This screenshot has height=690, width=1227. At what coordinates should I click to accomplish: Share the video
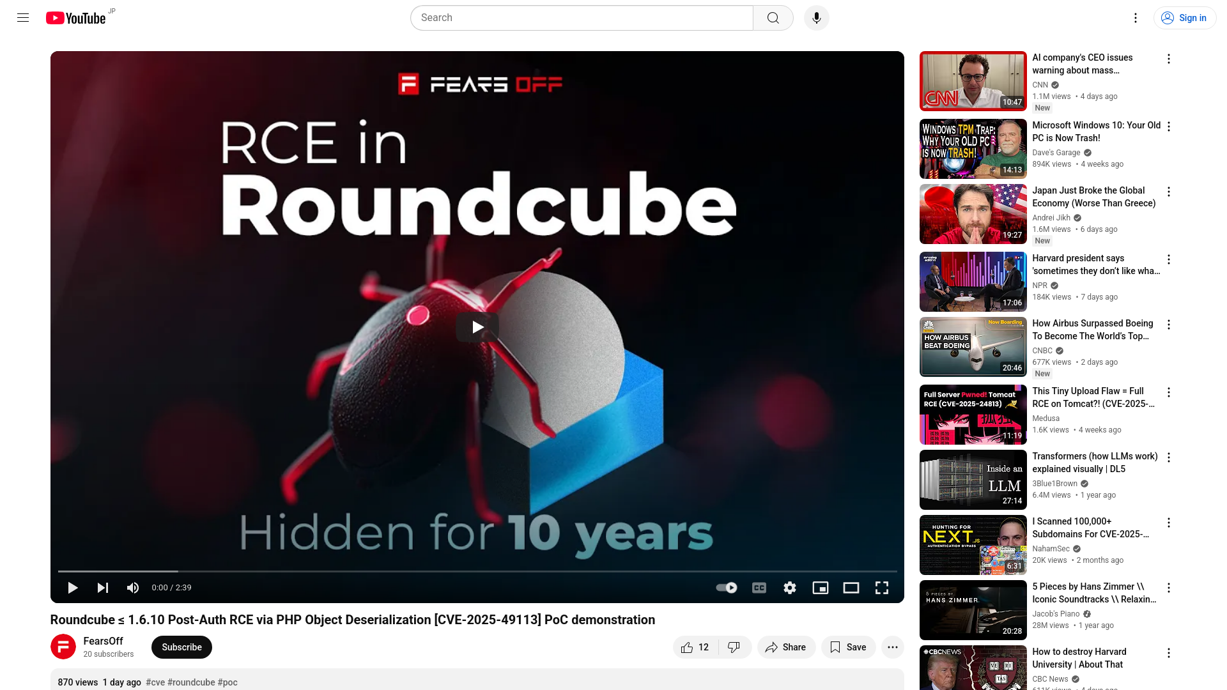[786, 647]
